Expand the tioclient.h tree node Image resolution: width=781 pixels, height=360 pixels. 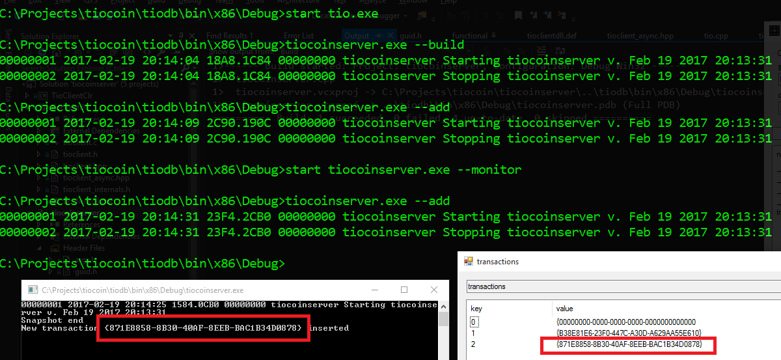[38, 154]
